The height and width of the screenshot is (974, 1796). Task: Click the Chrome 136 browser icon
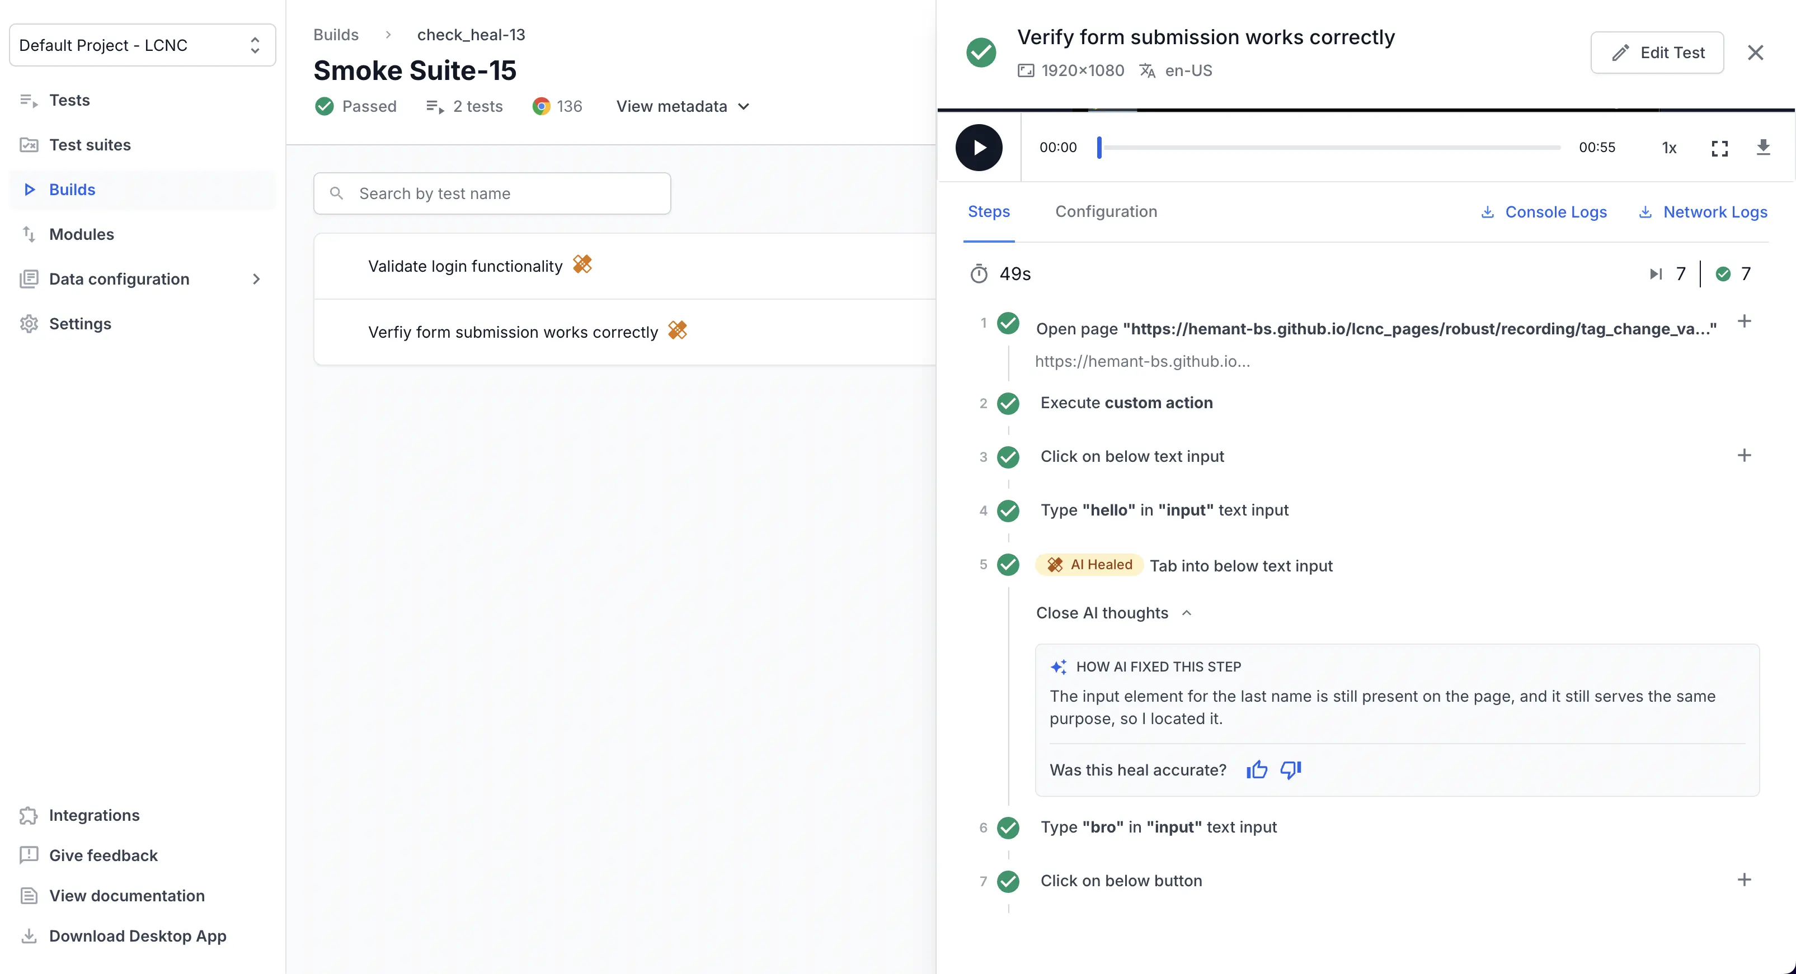(x=541, y=107)
